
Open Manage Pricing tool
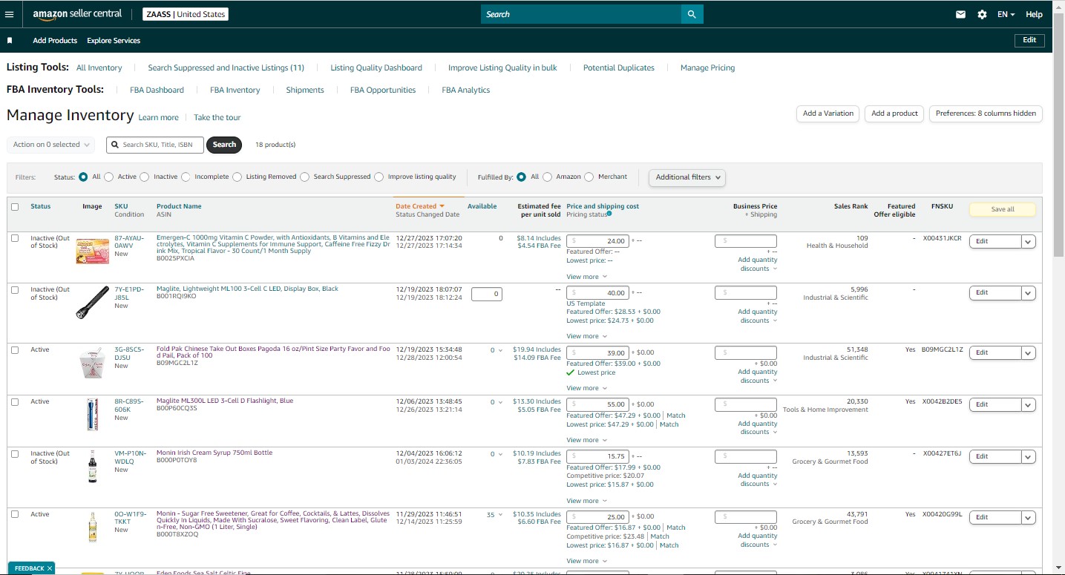707,68
